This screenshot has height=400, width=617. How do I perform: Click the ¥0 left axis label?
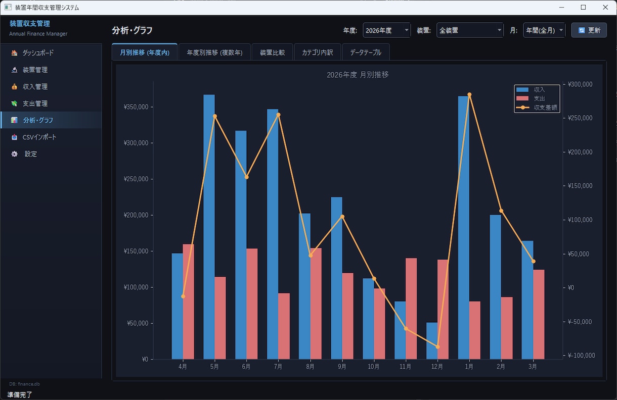pyautogui.click(x=145, y=360)
